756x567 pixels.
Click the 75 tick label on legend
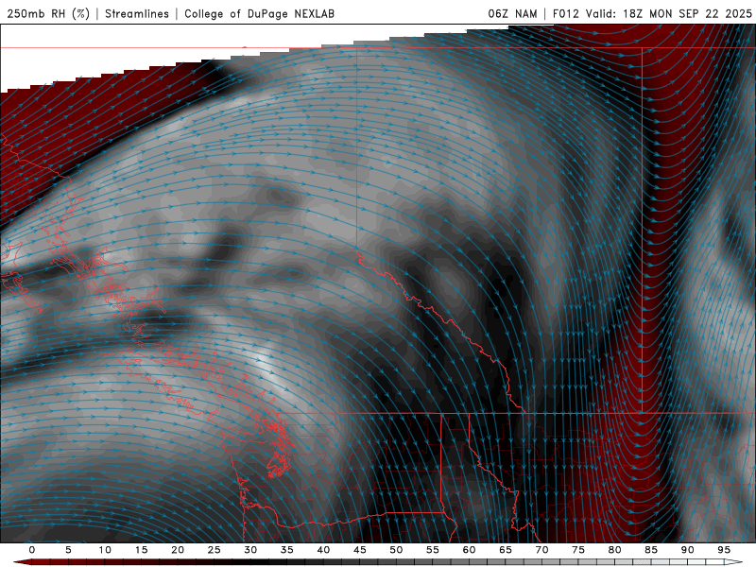[578, 550]
